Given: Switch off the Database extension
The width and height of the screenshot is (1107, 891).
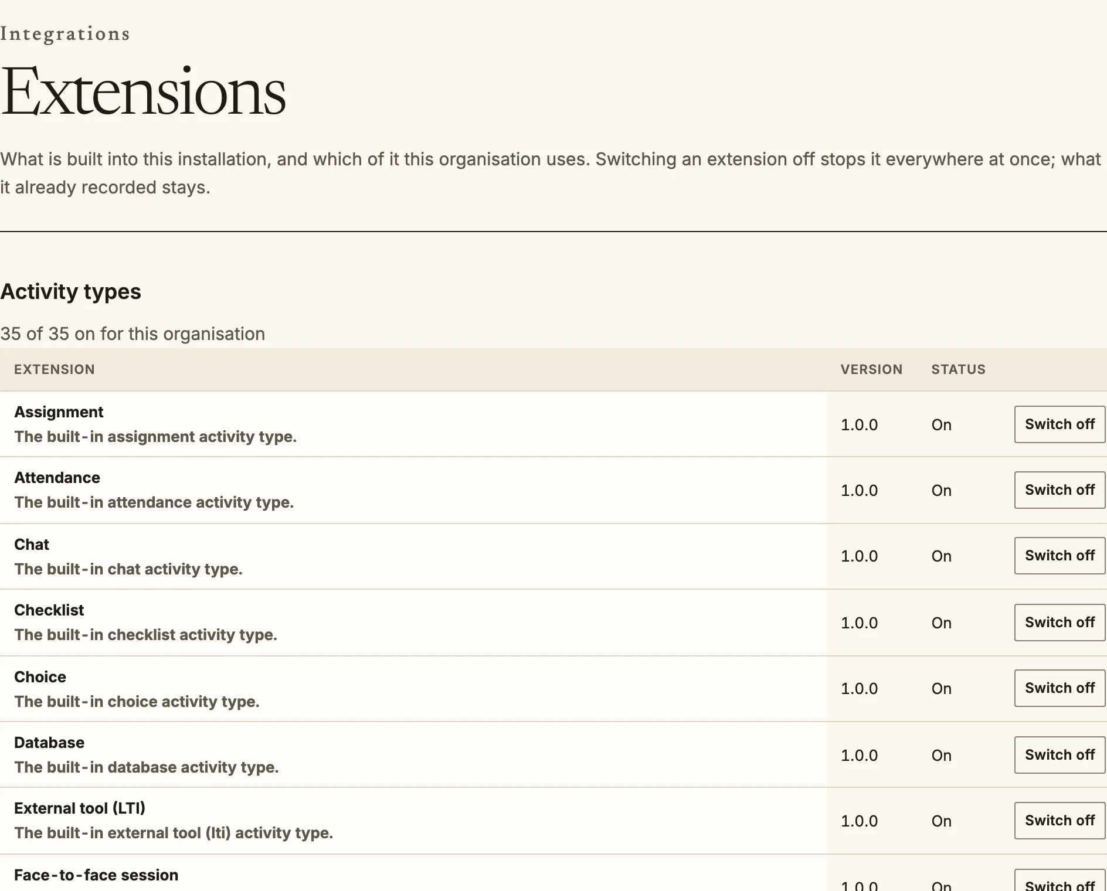Looking at the screenshot, I should [1060, 755].
